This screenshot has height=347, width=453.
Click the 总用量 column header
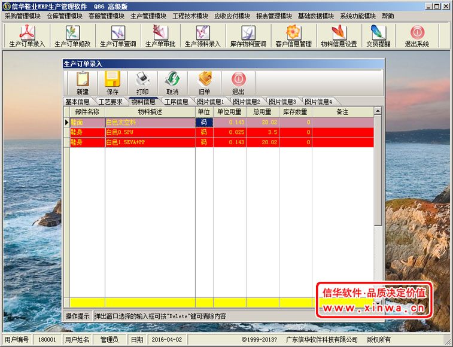coord(263,112)
